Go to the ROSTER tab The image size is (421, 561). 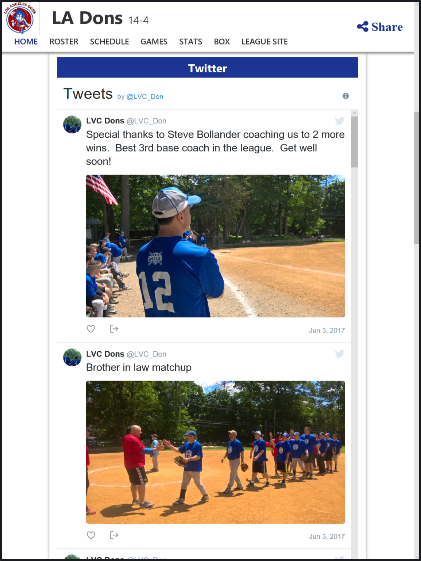click(64, 42)
